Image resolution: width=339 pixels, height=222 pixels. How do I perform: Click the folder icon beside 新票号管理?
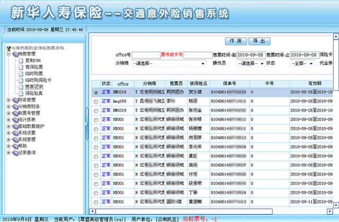point(15,113)
